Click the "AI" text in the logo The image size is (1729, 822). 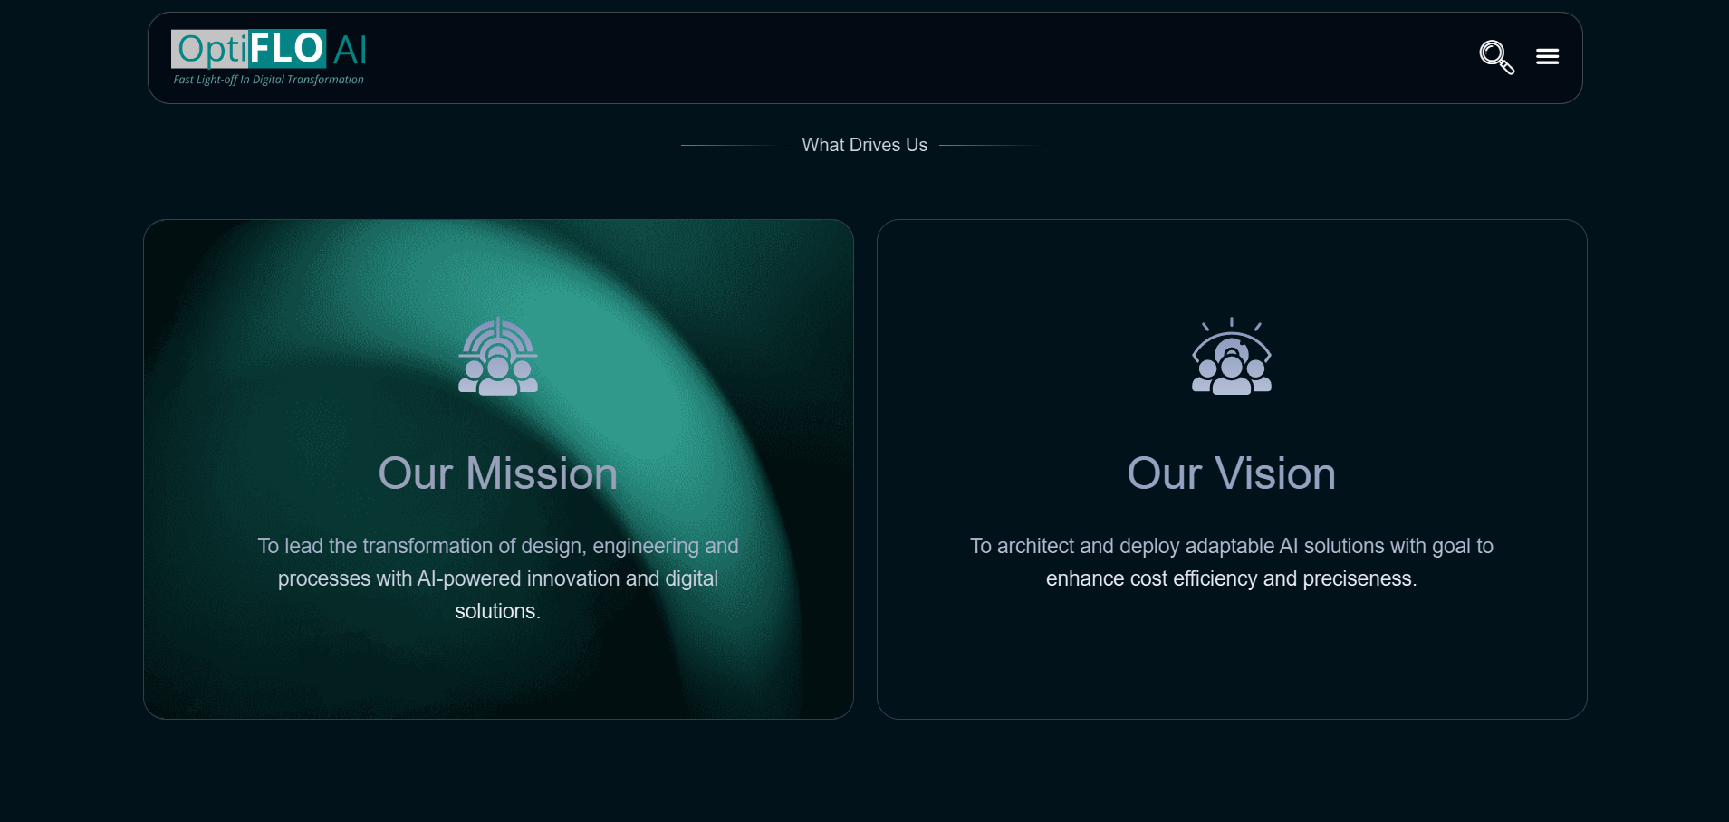pos(350,50)
